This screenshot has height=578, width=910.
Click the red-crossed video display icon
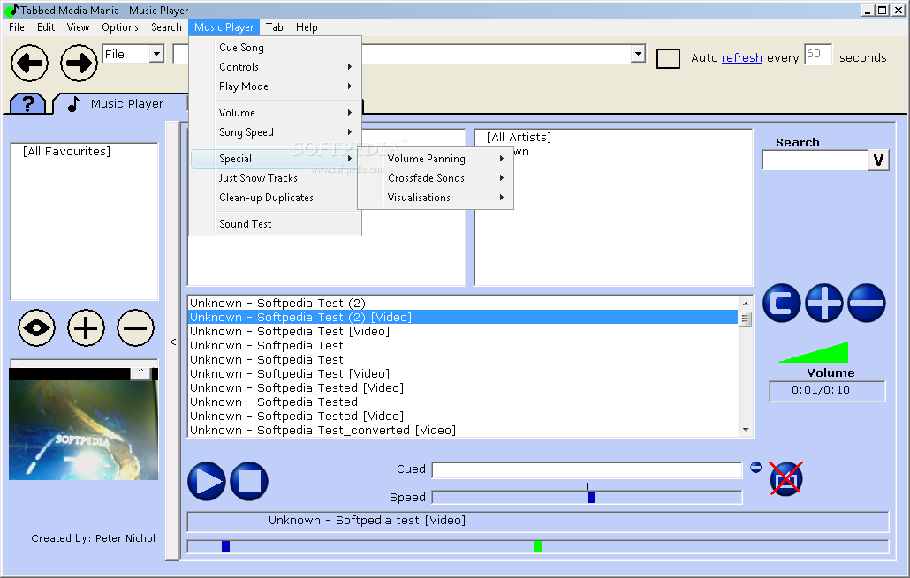[x=786, y=479]
